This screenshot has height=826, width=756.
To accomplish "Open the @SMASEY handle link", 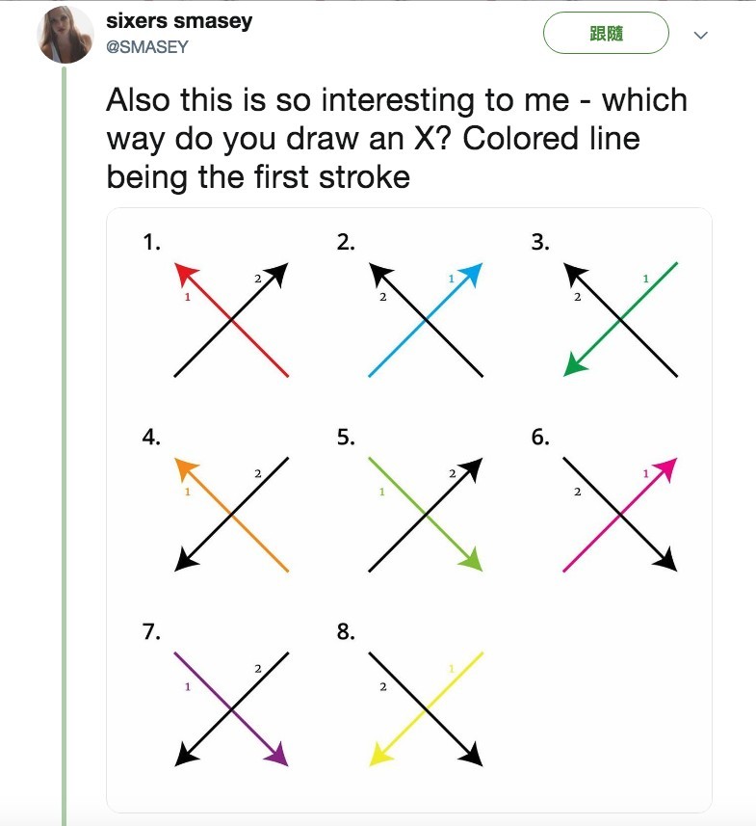I will (146, 46).
